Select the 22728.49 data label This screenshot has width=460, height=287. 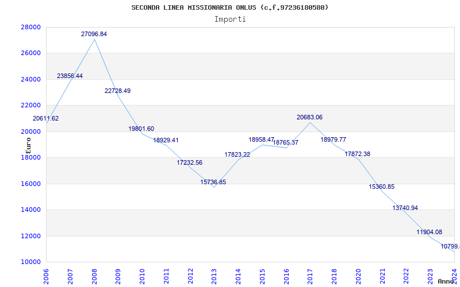(x=118, y=91)
